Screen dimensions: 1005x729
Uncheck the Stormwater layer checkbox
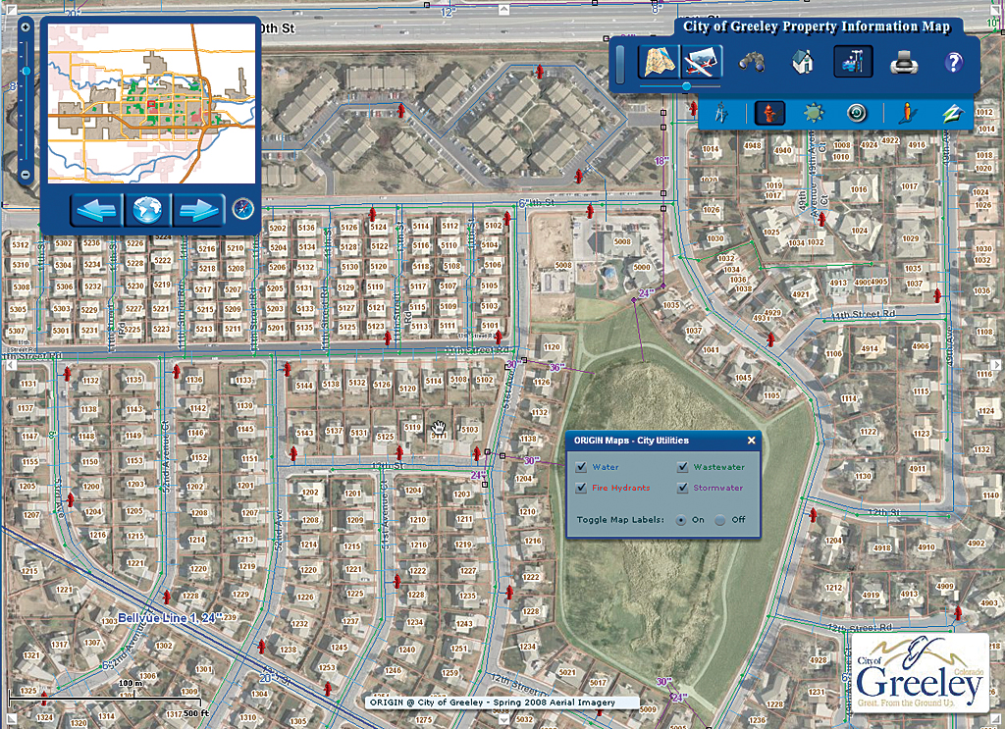tap(683, 488)
